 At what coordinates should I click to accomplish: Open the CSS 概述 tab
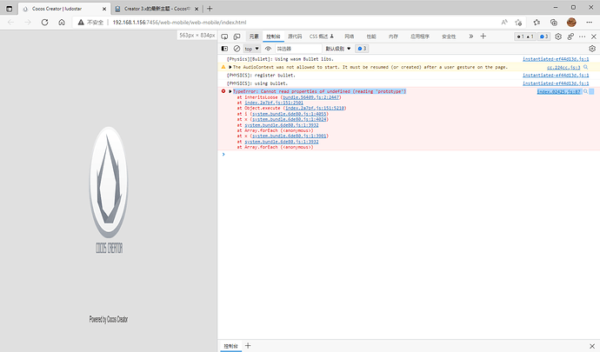point(322,37)
